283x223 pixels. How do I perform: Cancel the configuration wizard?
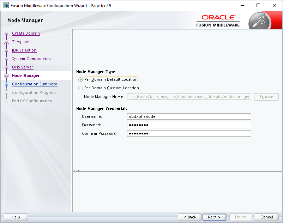point(266,217)
